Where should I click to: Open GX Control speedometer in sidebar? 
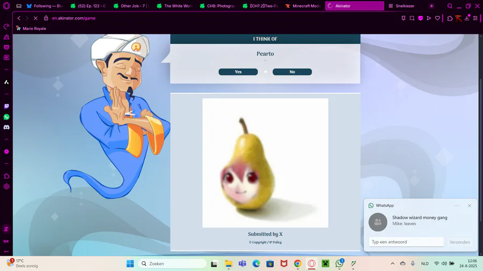6,27
